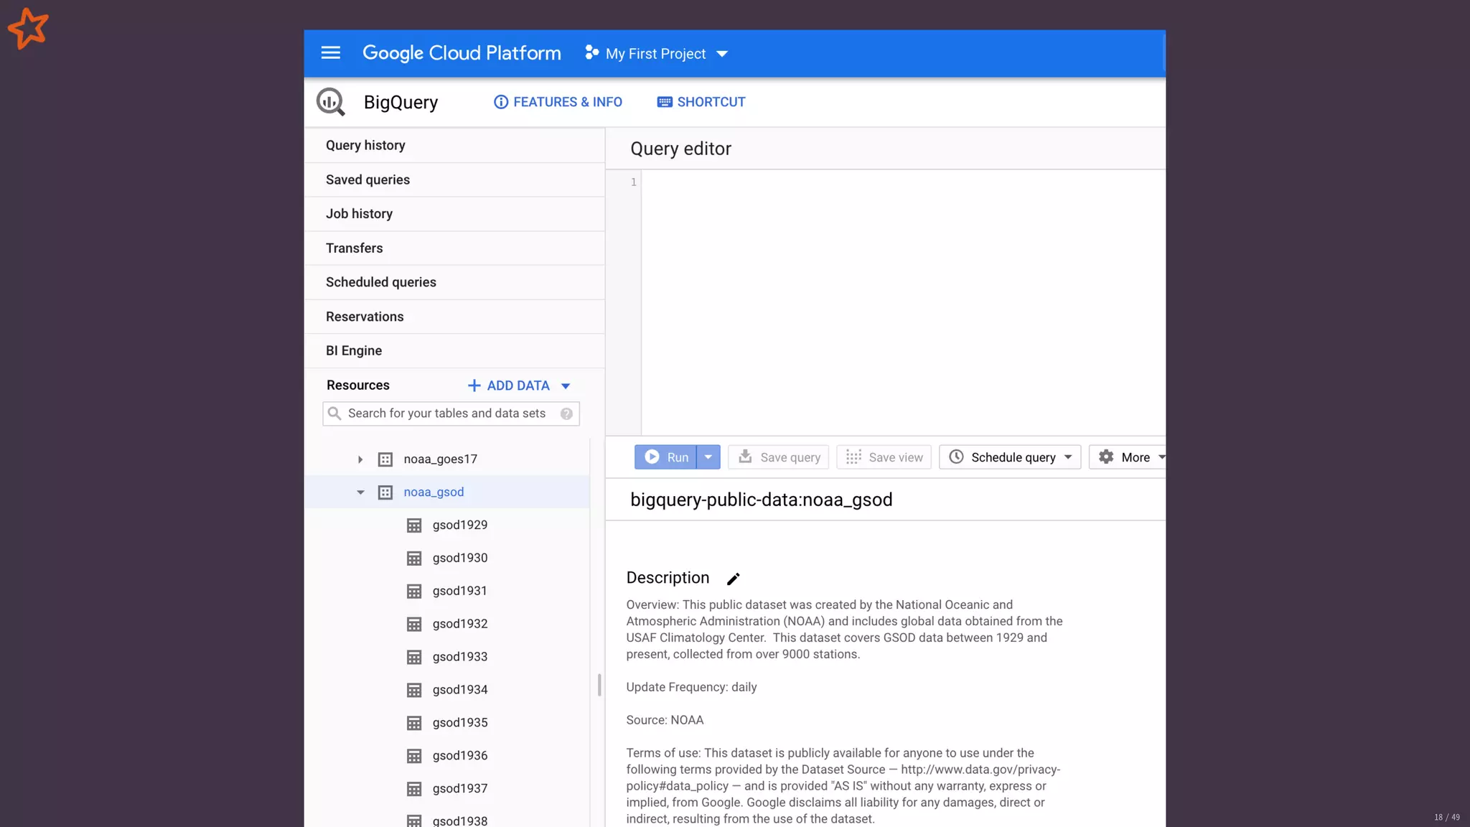Click the pencil icon to edit the Description
This screenshot has width=1470, height=827.
point(733,579)
